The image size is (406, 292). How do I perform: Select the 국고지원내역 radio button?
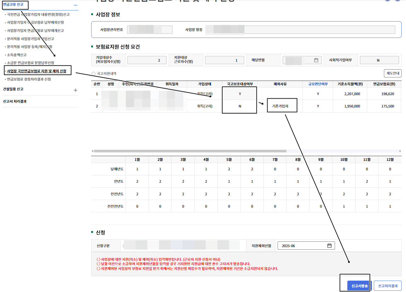coord(93,73)
